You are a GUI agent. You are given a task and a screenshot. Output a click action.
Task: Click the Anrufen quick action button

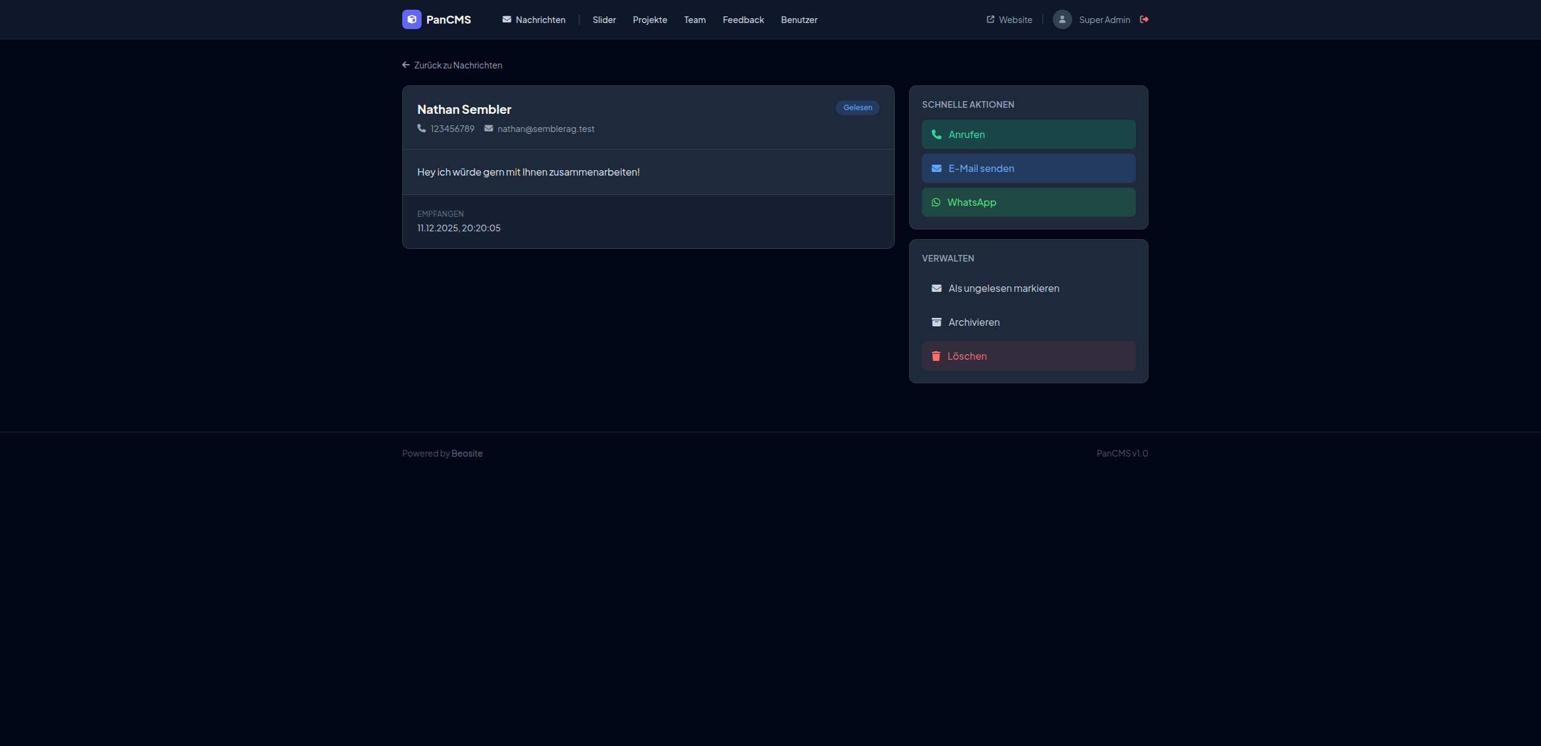click(x=1028, y=134)
